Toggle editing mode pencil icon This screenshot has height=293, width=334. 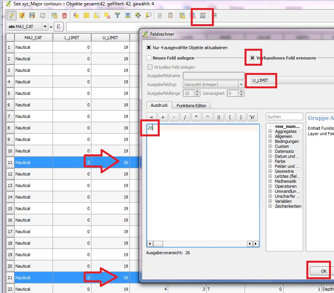click(12, 15)
